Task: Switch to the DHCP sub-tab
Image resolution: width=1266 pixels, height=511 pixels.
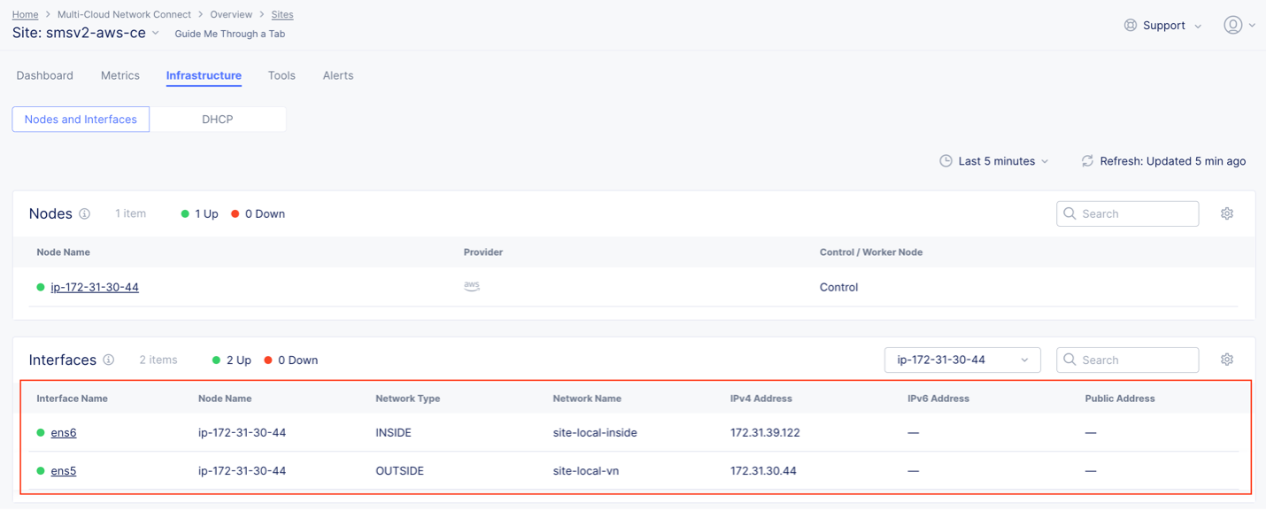Action: [x=218, y=119]
